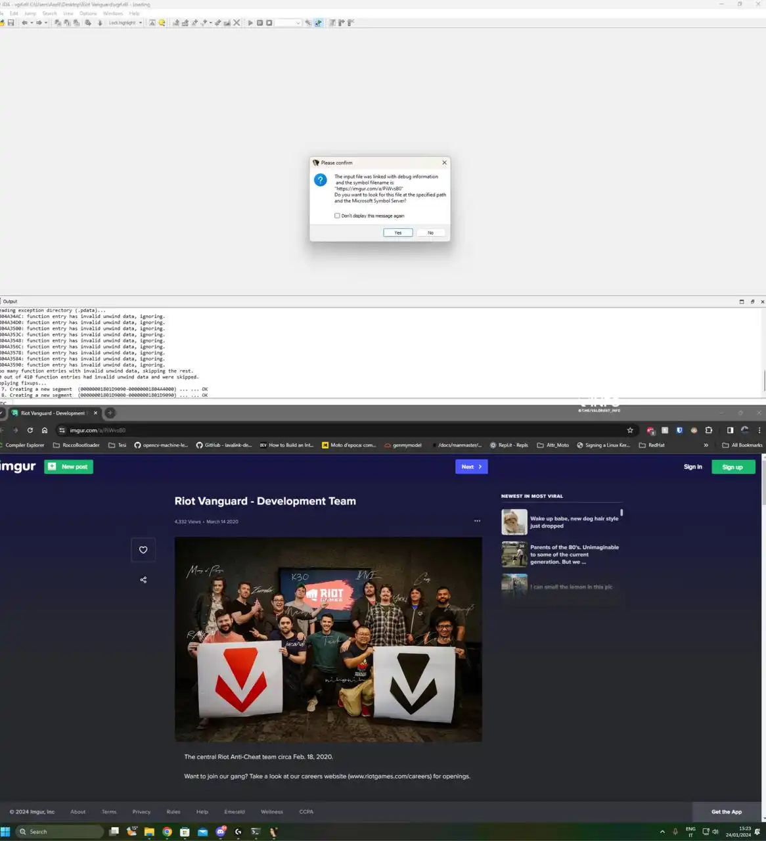Click the back navigation arrow in IDA toolbar
Image resolution: width=766 pixels, height=841 pixels.
(24, 23)
